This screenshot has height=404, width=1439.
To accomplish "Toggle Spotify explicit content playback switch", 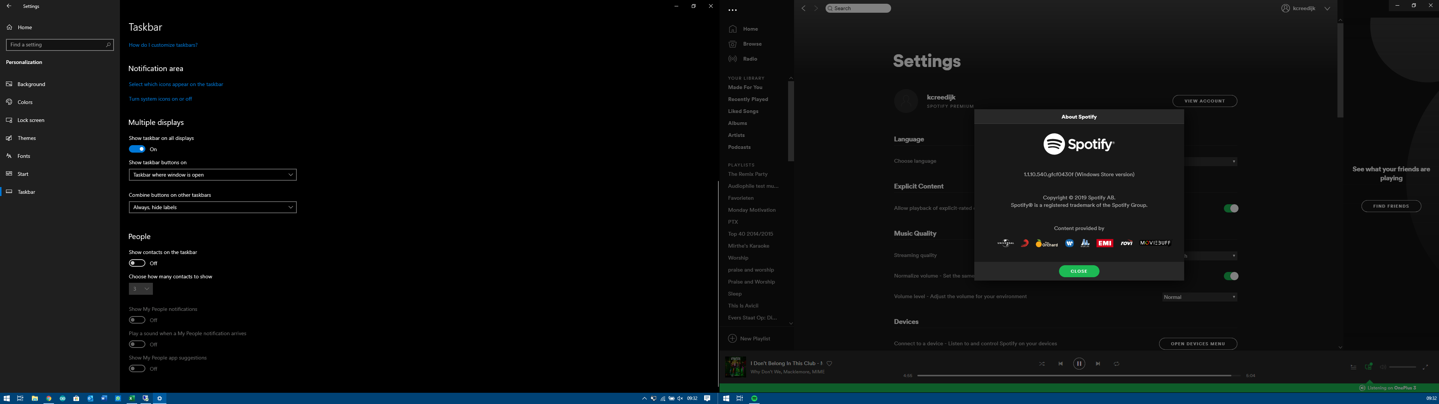I will click(1231, 209).
